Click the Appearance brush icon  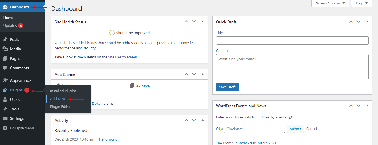[x=5, y=80]
